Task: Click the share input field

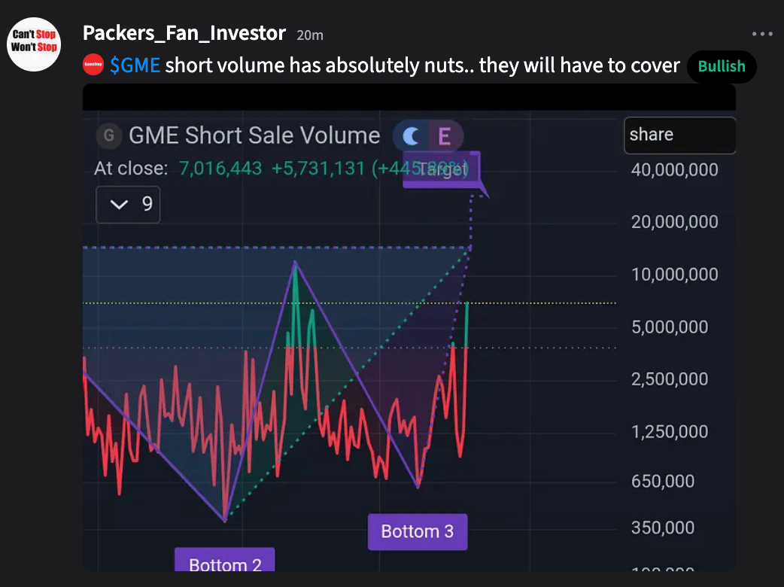Action: (679, 135)
